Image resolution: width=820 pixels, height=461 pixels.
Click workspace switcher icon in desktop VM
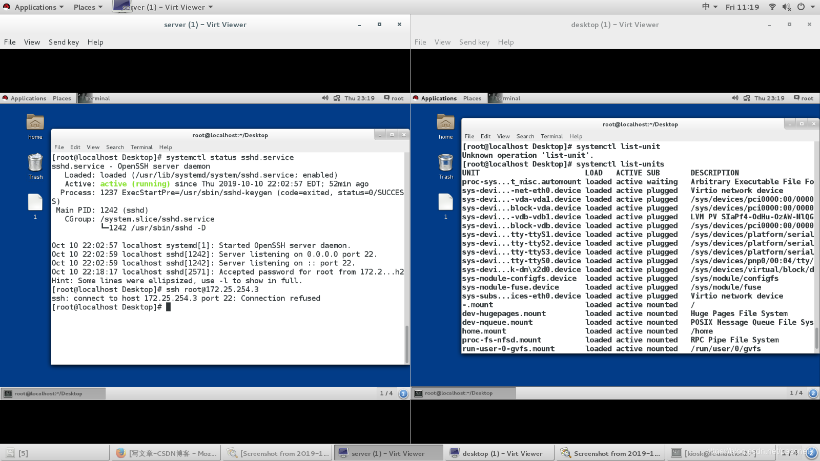(813, 393)
